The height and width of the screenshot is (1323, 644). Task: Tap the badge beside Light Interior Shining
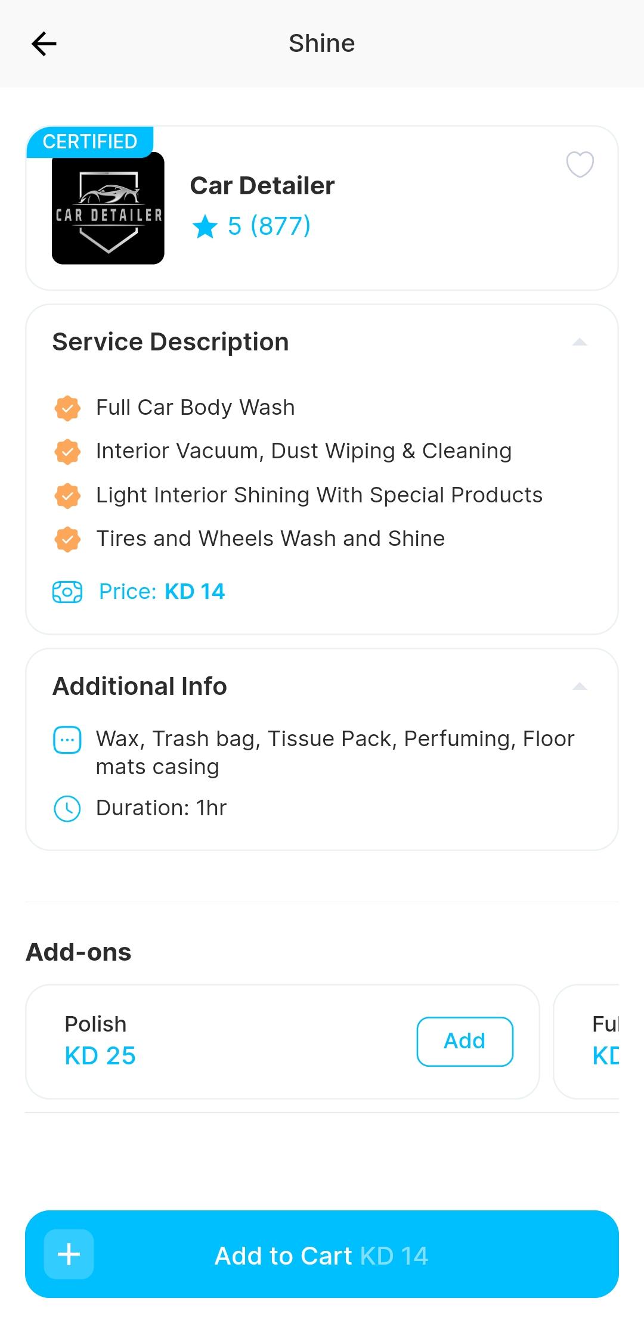(x=67, y=496)
